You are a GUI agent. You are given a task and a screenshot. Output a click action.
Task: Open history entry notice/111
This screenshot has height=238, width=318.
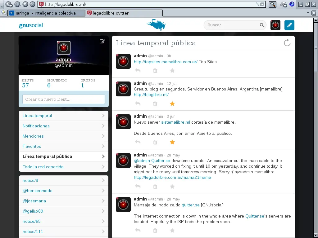(x=64, y=231)
